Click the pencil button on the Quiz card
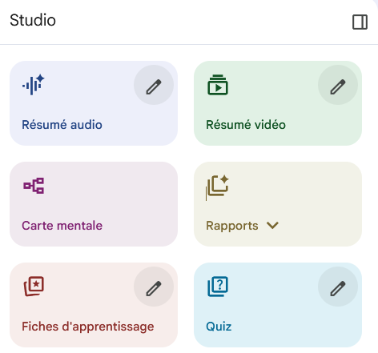This screenshot has height=353, width=378. coord(338,287)
